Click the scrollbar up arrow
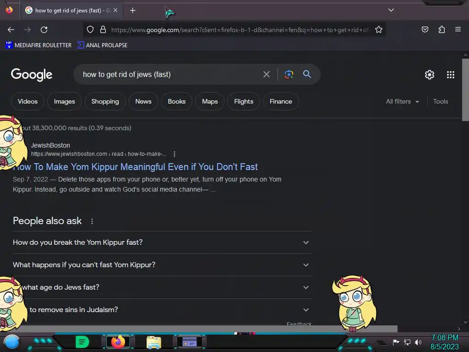This screenshot has width=469, height=352. point(465,55)
